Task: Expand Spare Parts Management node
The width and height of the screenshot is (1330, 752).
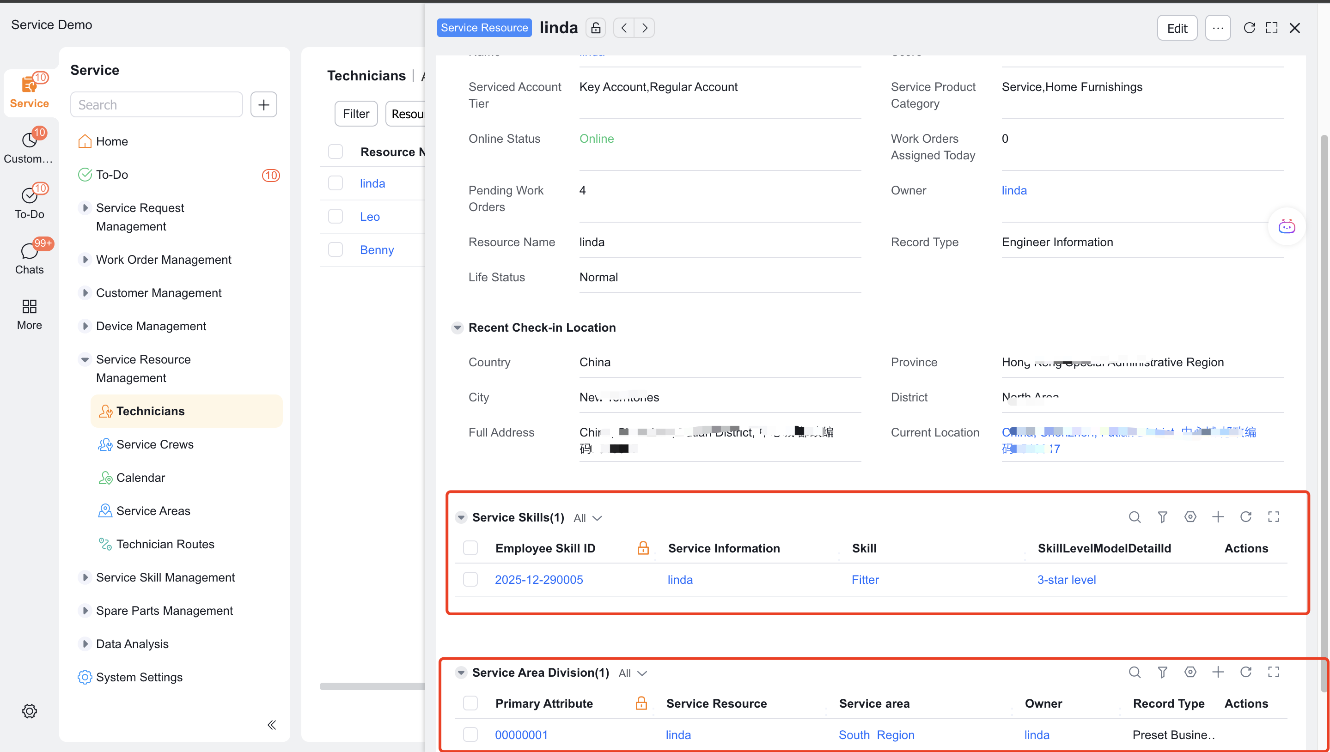Action: [85, 611]
